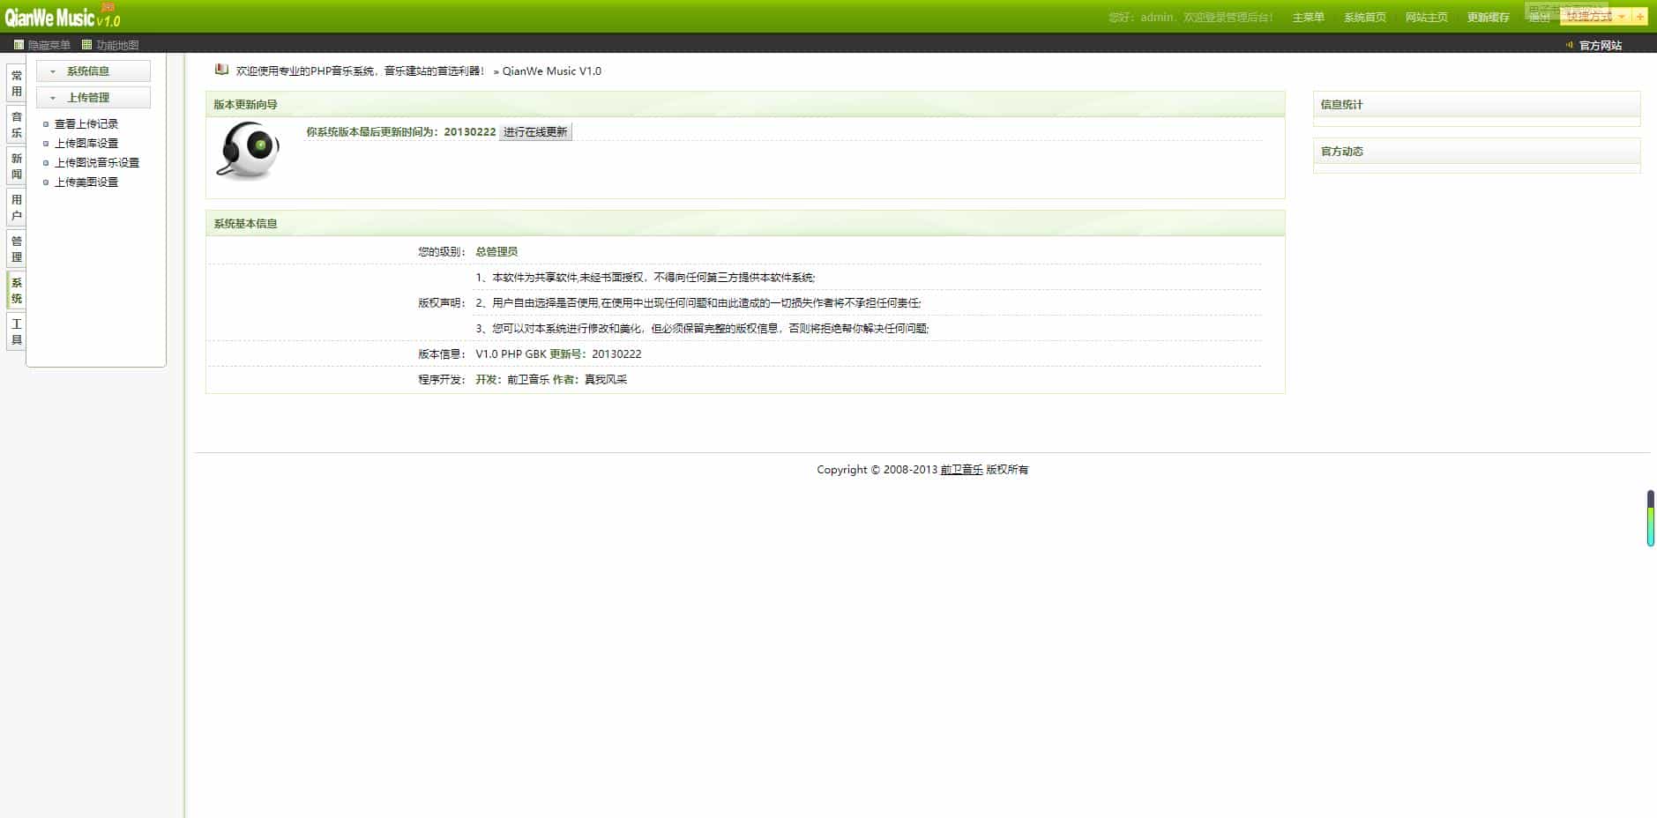Switch to the 工具 tab in the sidebar
1657x818 pixels.
point(15,331)
